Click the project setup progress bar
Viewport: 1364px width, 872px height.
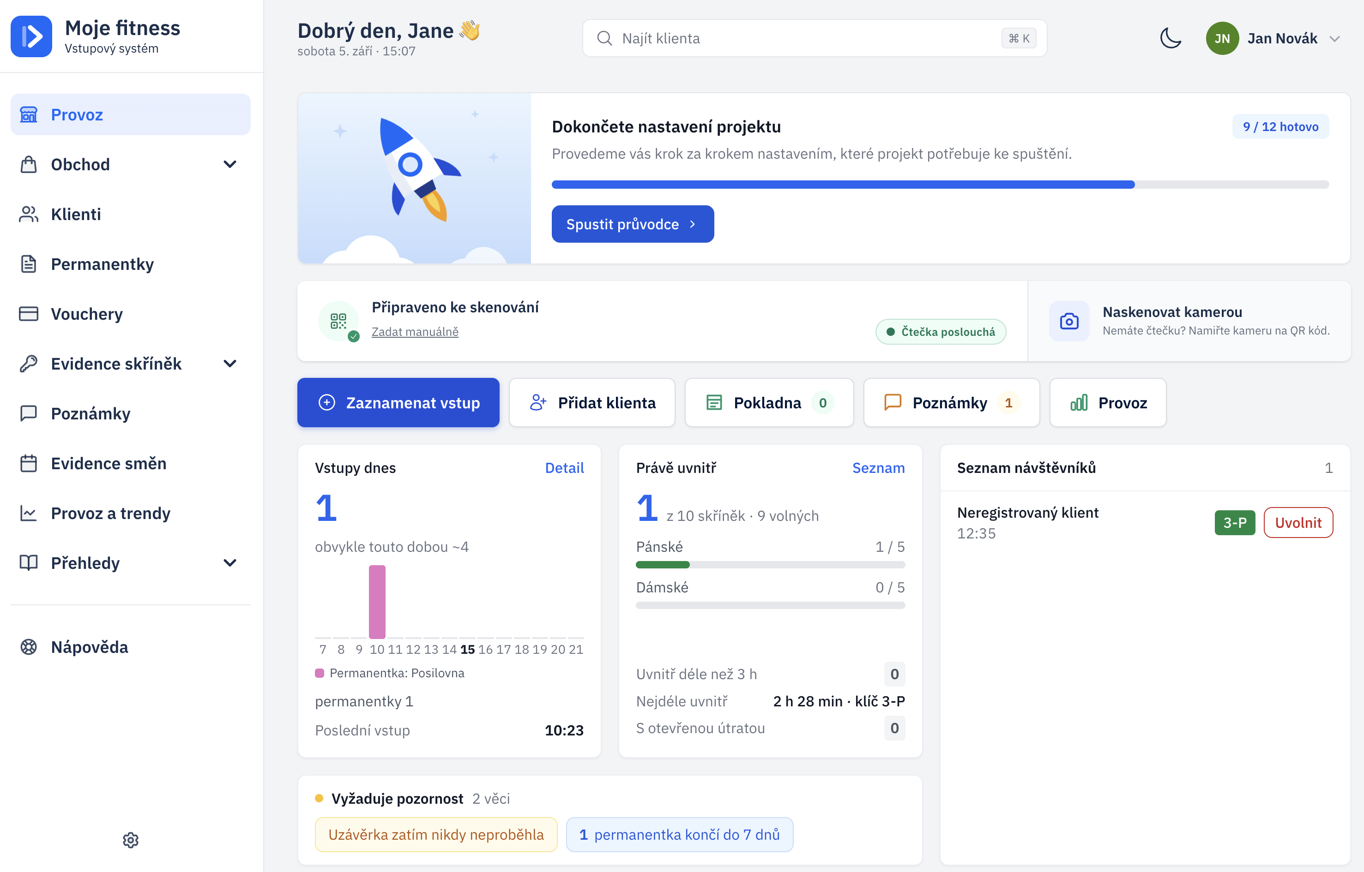click(940, 185)
